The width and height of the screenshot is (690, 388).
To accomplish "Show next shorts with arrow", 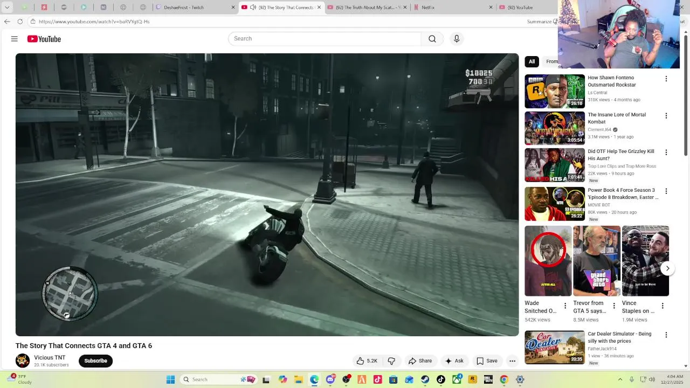I will 667,268.
